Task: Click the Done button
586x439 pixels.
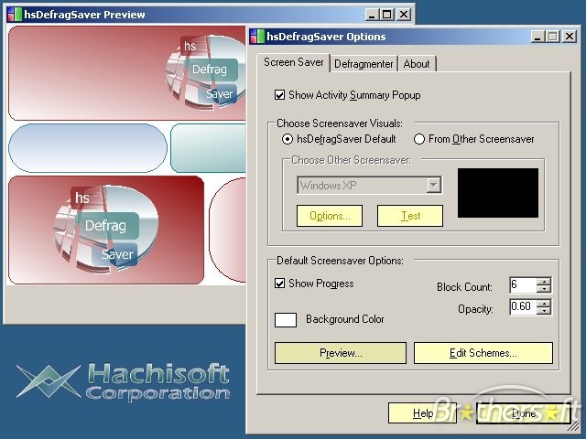Action: 524,413
